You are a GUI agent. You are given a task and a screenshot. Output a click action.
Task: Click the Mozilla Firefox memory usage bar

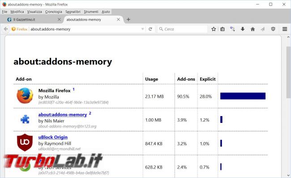243,96
